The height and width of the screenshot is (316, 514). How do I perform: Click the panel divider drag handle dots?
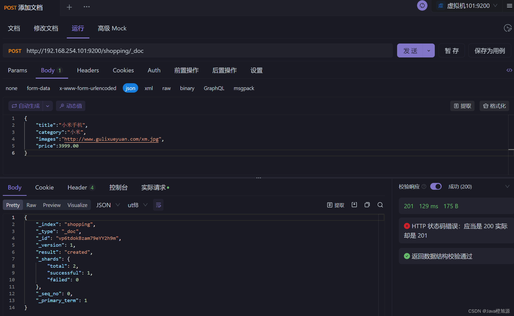(258, 178)
